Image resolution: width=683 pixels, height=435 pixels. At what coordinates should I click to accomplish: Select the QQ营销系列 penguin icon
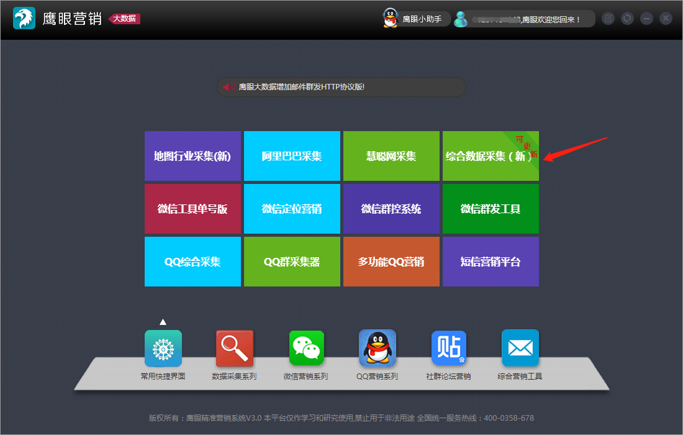[378, 348]
